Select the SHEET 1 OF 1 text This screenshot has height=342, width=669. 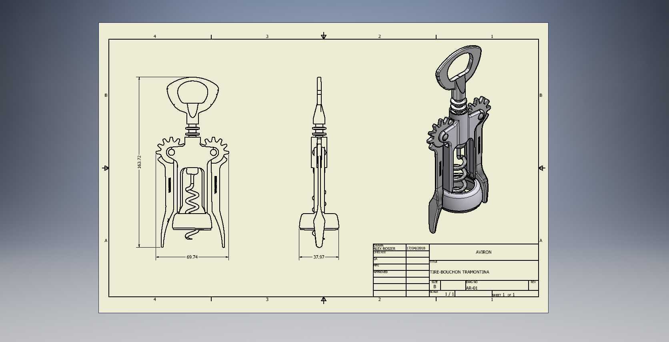[x=503, y=295]
